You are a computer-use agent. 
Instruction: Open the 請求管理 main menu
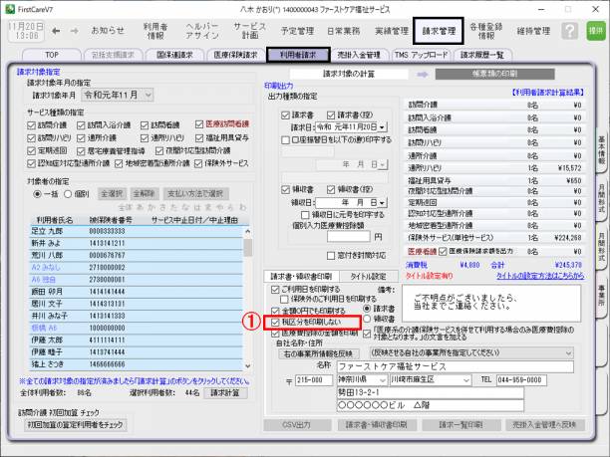tap(440, 31)
